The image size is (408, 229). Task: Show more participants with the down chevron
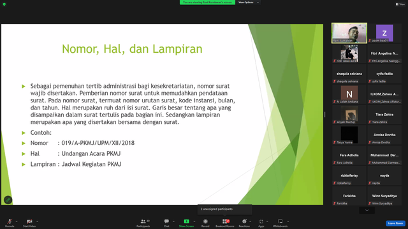[x=367, y=211]
